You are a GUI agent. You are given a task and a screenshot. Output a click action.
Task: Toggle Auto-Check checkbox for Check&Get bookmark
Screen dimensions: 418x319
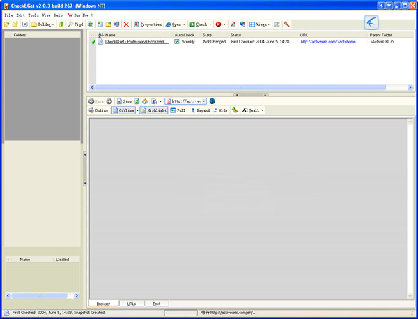point(177,42)
